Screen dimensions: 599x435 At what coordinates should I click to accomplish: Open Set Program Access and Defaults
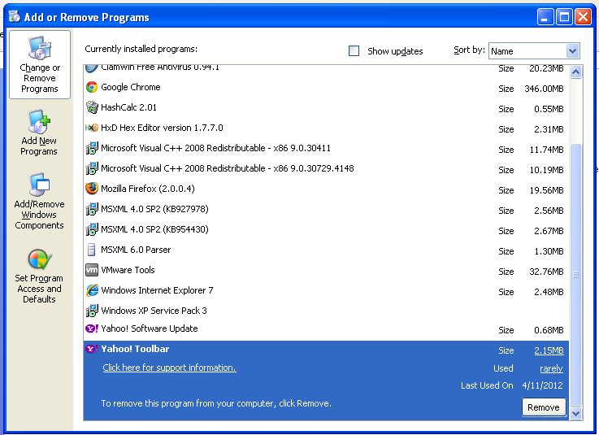tap(39, 276)
